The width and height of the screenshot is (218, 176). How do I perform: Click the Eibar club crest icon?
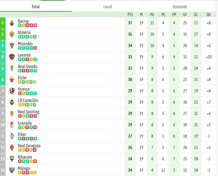12,136
